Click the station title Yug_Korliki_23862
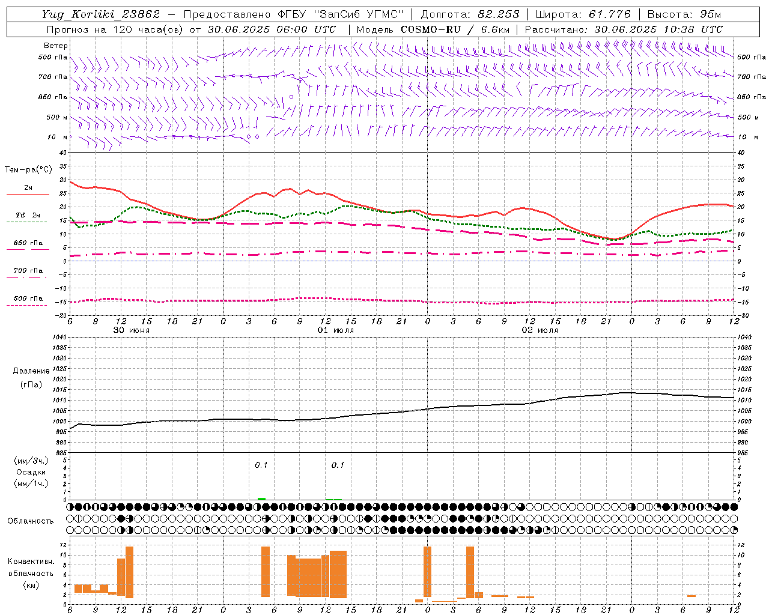The image size is (769, 615). point(101,14)
